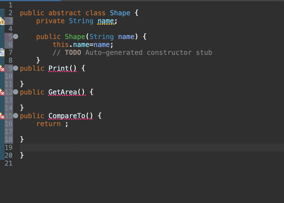
Task: Click the abstract keyword in the class declaration
Action: [65, 13]
